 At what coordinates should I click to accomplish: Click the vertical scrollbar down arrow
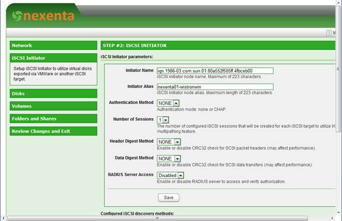338,212
